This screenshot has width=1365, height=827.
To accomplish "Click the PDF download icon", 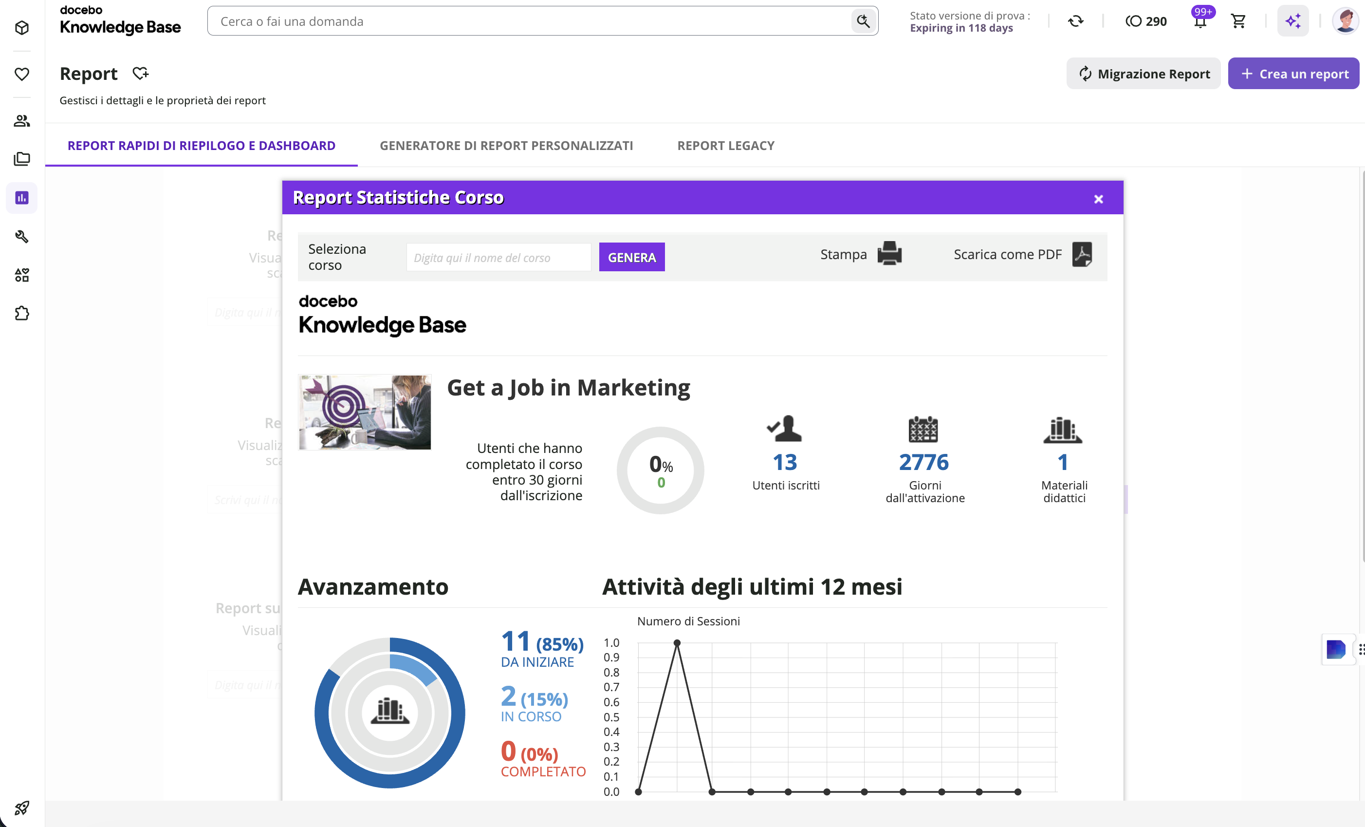I will [1082, 254].
